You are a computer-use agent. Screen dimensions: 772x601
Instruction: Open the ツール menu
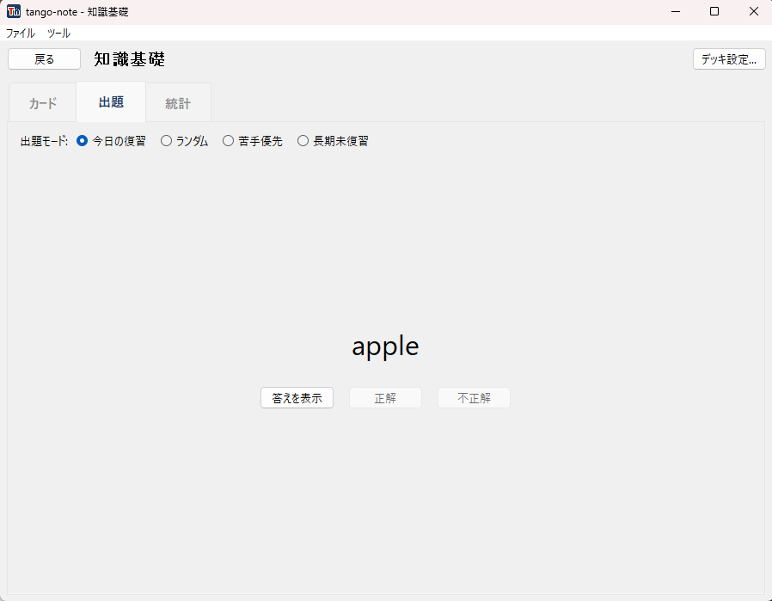58,33
